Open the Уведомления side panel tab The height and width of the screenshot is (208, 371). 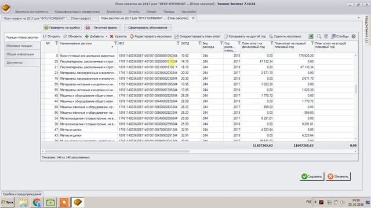pos(367,29)
